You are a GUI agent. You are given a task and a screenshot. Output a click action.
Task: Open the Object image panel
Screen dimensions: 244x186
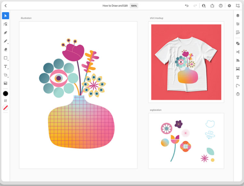pos(237,69)
